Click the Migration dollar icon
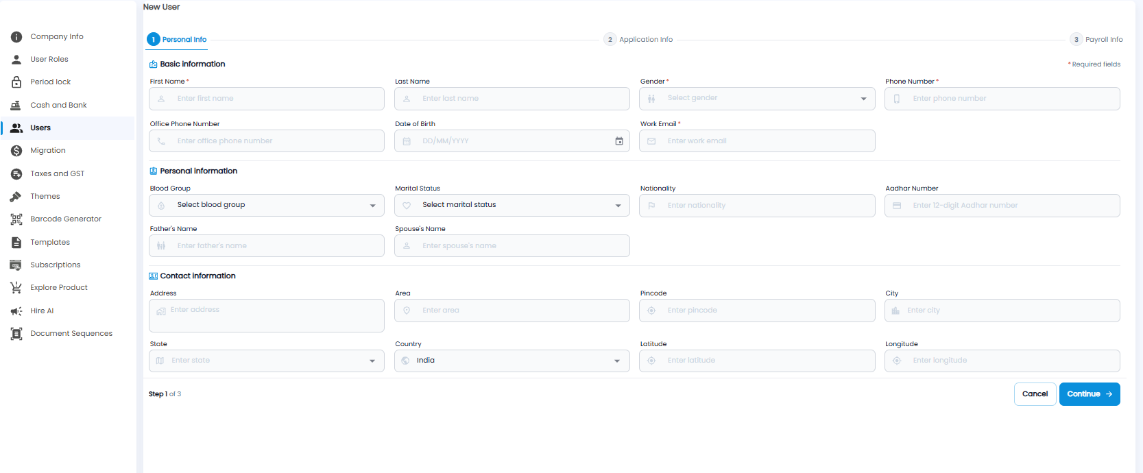This screenshot has width=1143, height=473. coord(16,151)
